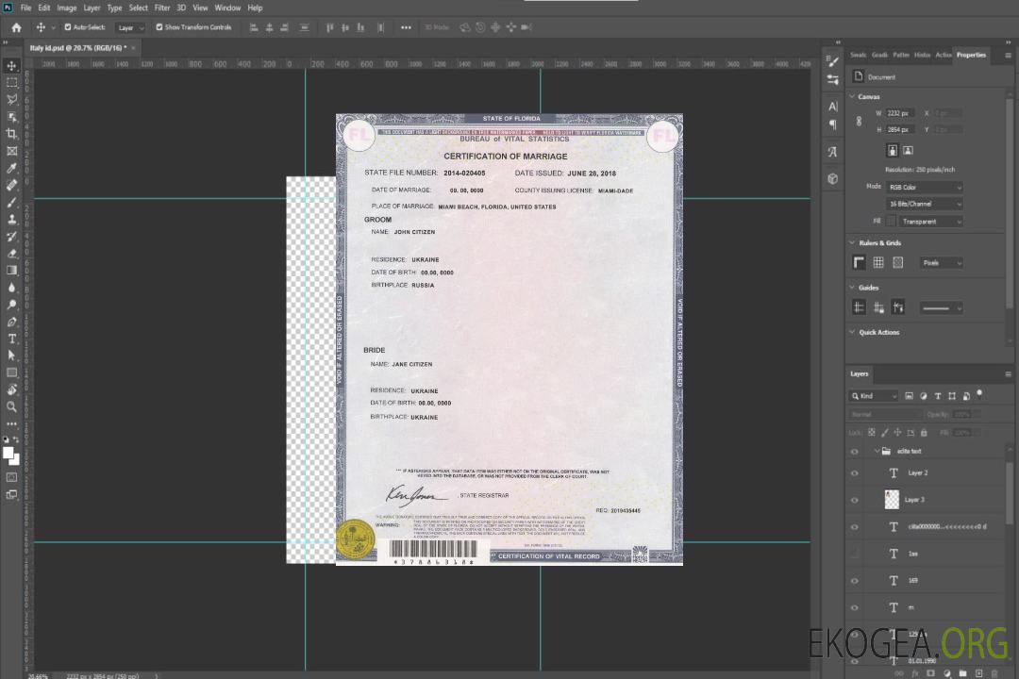Open the Pixels ruler units dropdown
The width and height of the screenshot is (1019, 679).
(941, 262)
